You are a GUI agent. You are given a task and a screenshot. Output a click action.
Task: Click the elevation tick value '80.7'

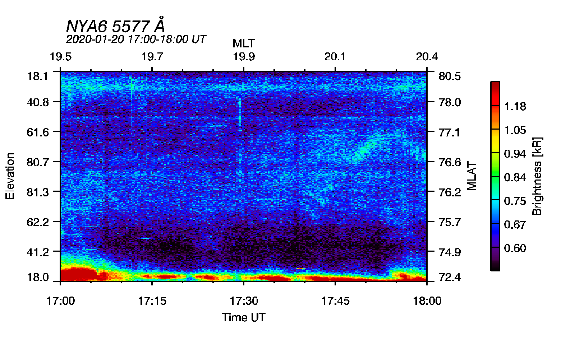tap(38, 162)
